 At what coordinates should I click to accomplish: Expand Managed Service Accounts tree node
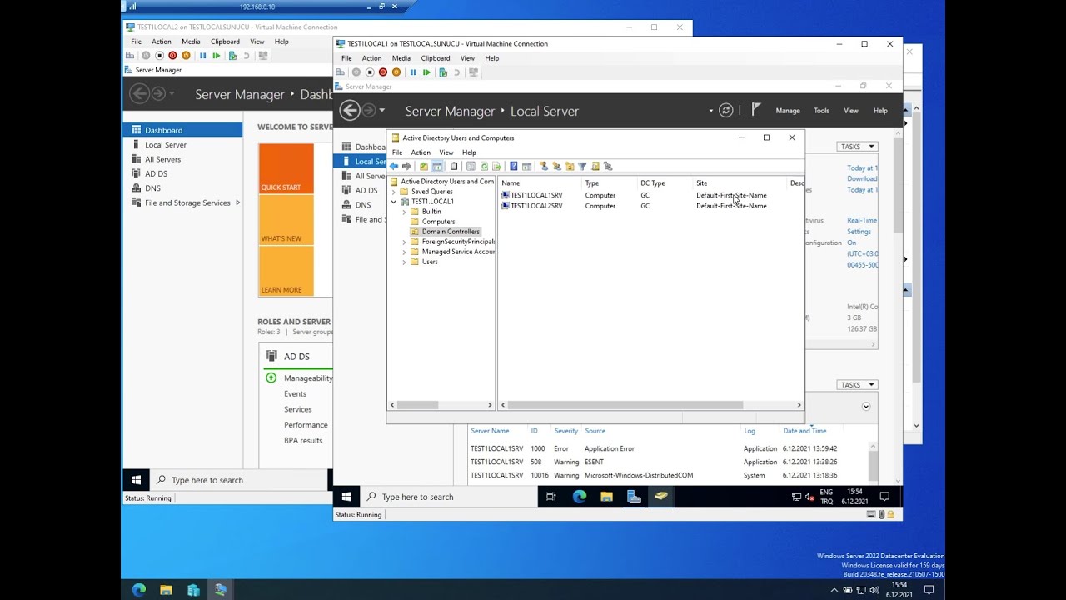click(404, 252)
